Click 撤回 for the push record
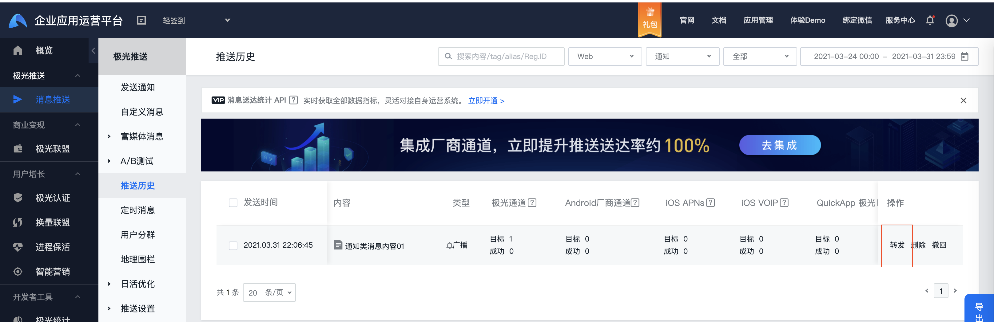 point(939,245)
